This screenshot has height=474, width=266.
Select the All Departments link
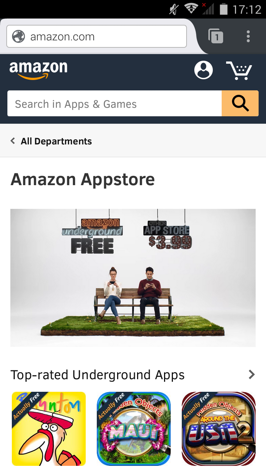coord(56,141)
